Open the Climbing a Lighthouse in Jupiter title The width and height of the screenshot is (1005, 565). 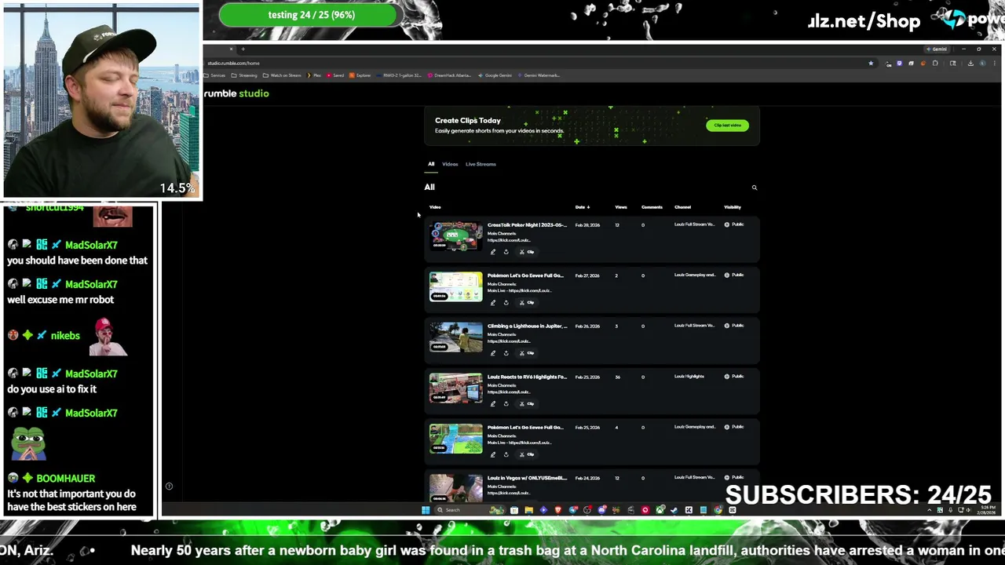527,326
